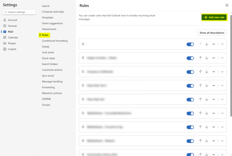Image resolution: width=232 pixels, height=156 pixels.
Task: Open more options for the third rule
Action: coord(213,72)
